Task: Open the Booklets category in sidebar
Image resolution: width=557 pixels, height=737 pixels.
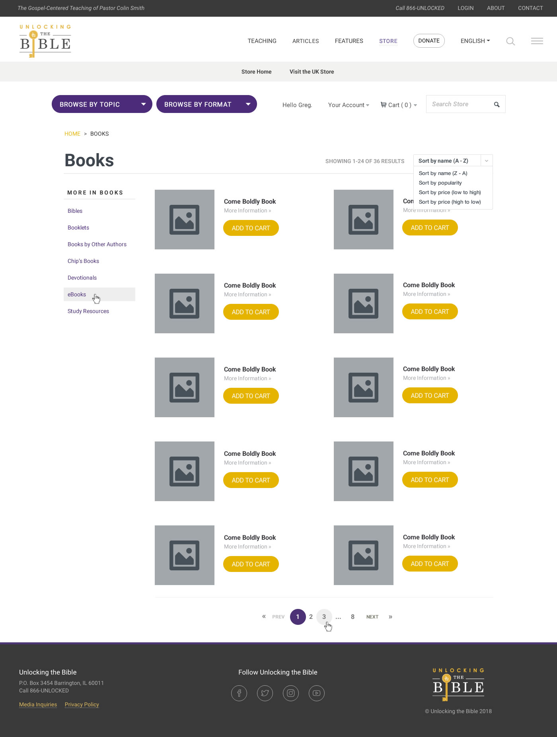Action: (78, 228)
